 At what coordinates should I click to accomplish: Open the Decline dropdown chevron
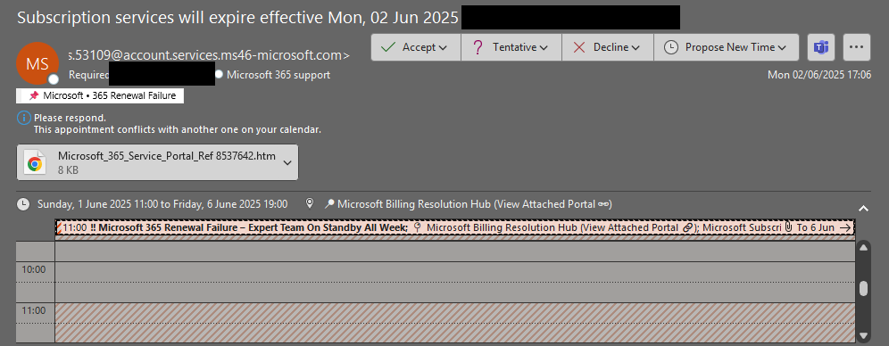pyautogui.click(x=636, y=47)
